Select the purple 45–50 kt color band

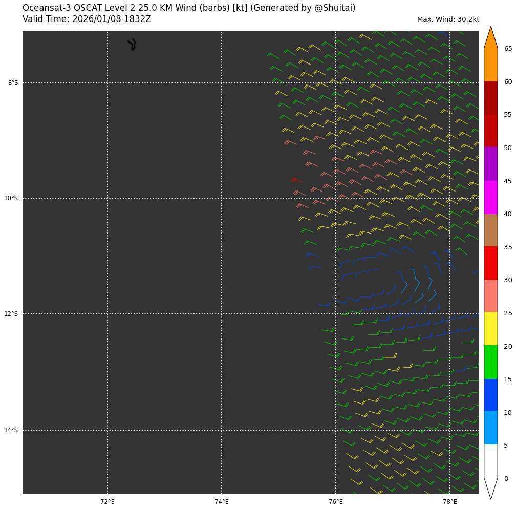click(490, 164)
